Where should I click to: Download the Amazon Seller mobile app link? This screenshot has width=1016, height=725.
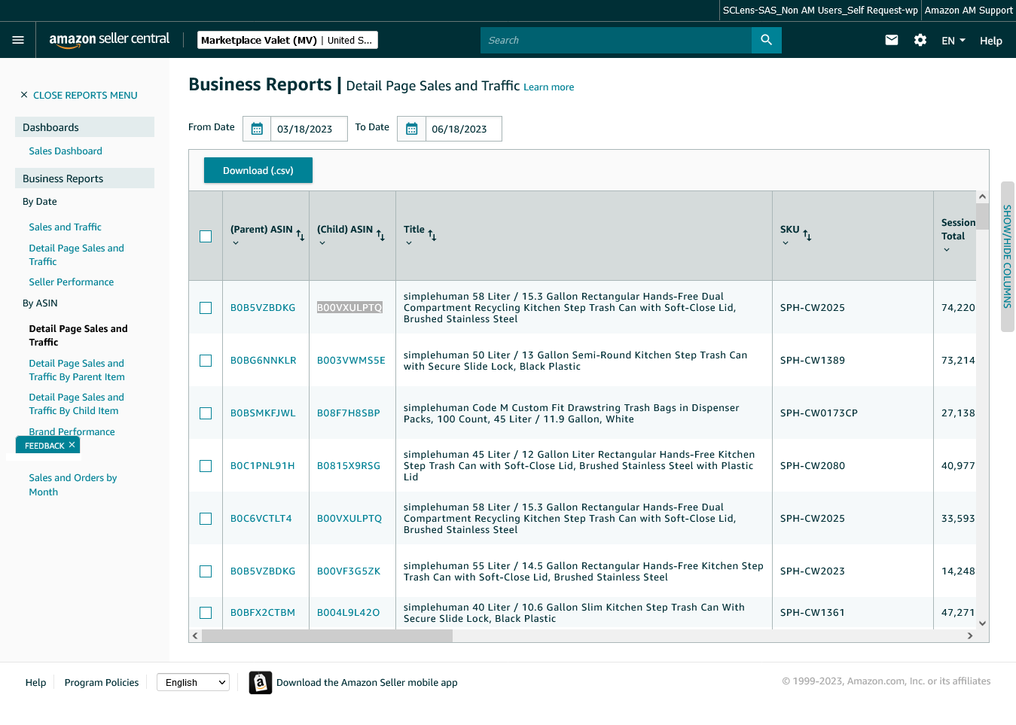click(x=367, y=683)
